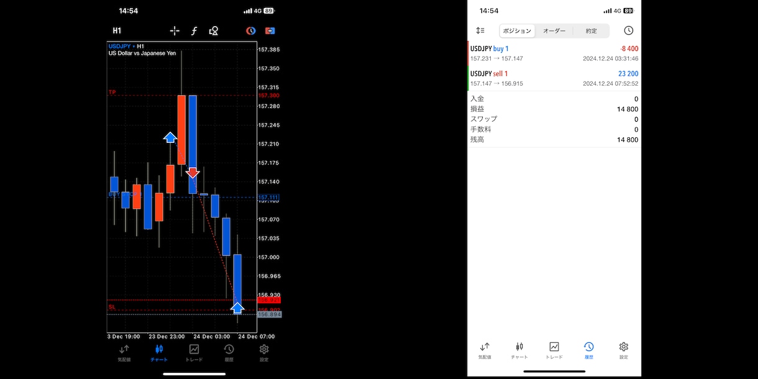This screenshot has height=379, width=758.
Task: Tap the sort icon in the history screen
Action: (480, 30)
